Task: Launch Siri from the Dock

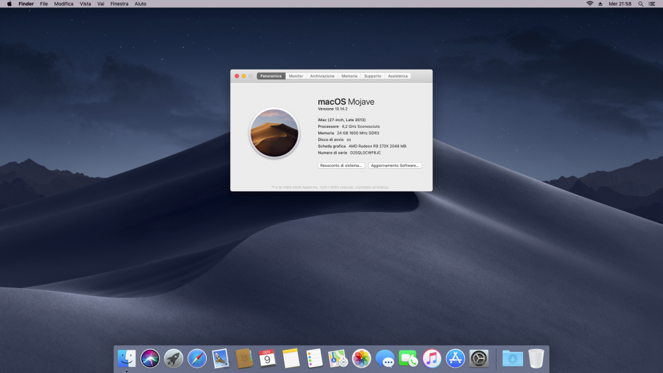Action: [x=150, y=358]
